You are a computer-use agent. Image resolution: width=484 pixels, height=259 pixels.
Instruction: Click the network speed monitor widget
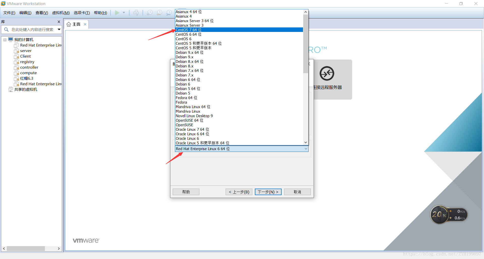(449, 214)
